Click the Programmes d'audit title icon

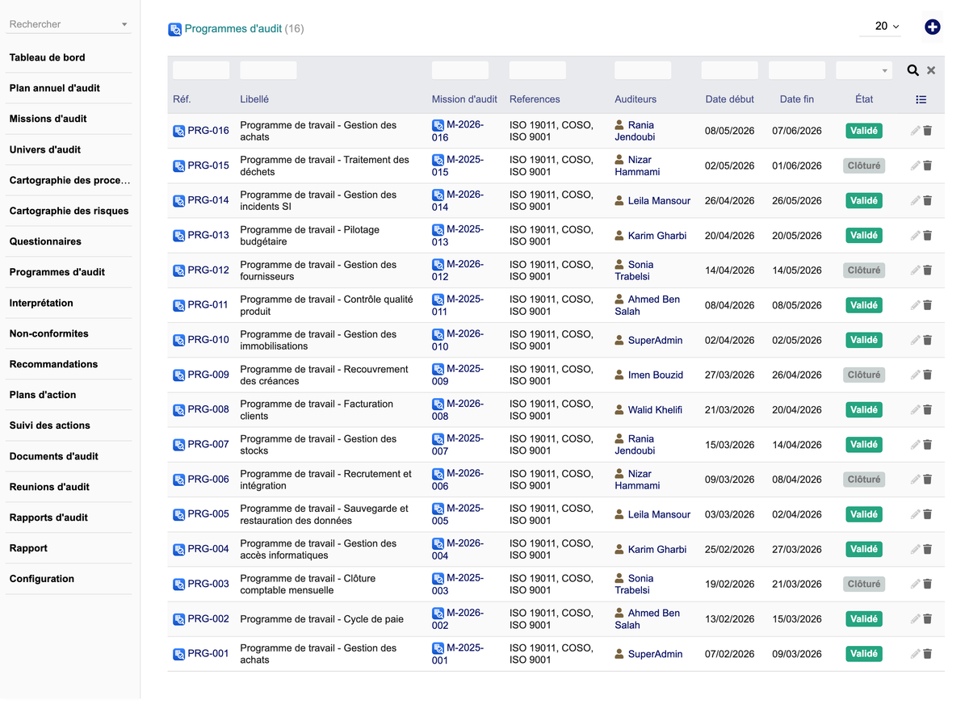[174, 29]
